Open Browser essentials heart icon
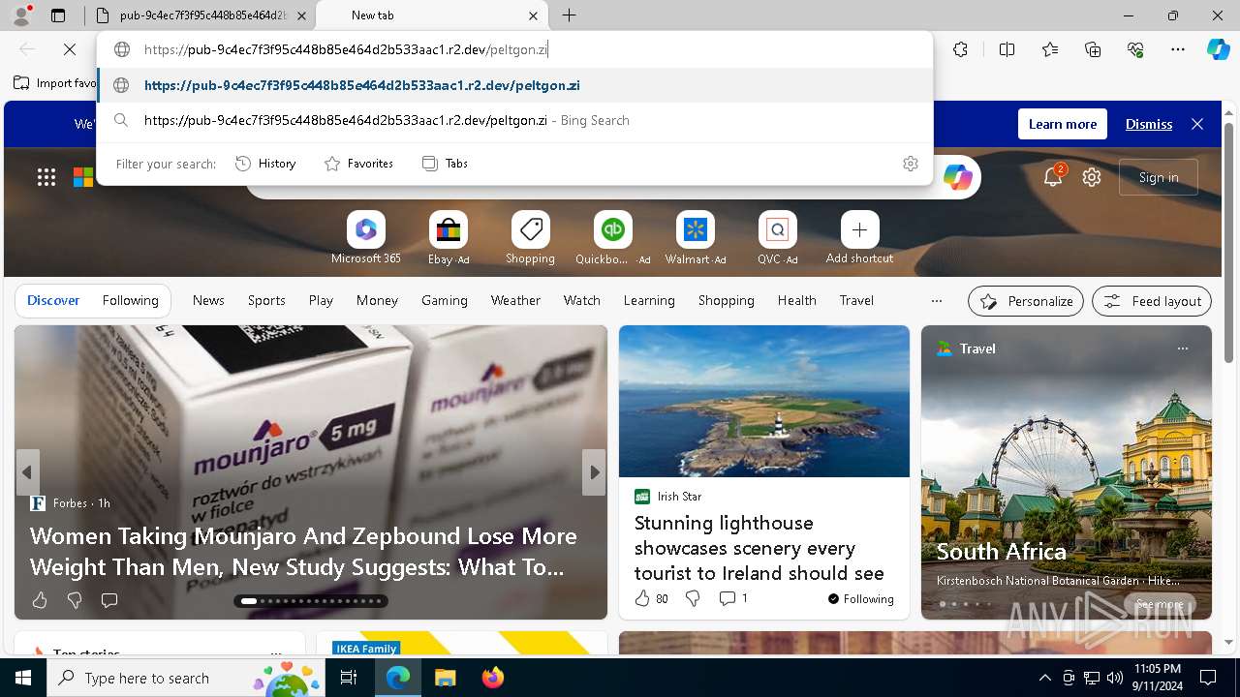This screenshot has height=697, width=1240. click(1135, 49)
